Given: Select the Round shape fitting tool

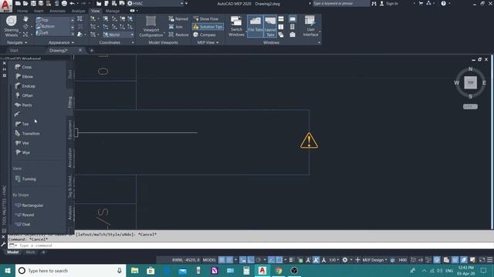Looking at the screenshot, I should click(x=25, y=215).
